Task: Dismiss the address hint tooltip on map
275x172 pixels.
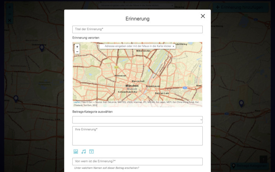Action: click(173, 46)
